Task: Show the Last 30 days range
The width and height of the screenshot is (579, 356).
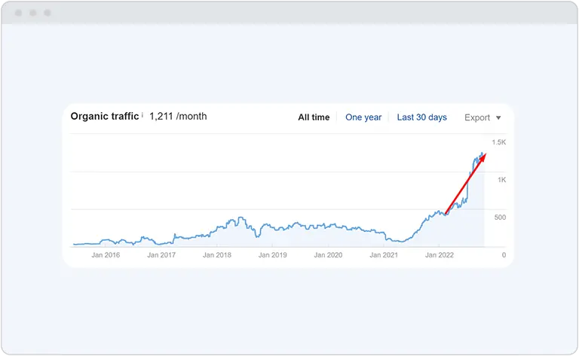Action: 421,117
